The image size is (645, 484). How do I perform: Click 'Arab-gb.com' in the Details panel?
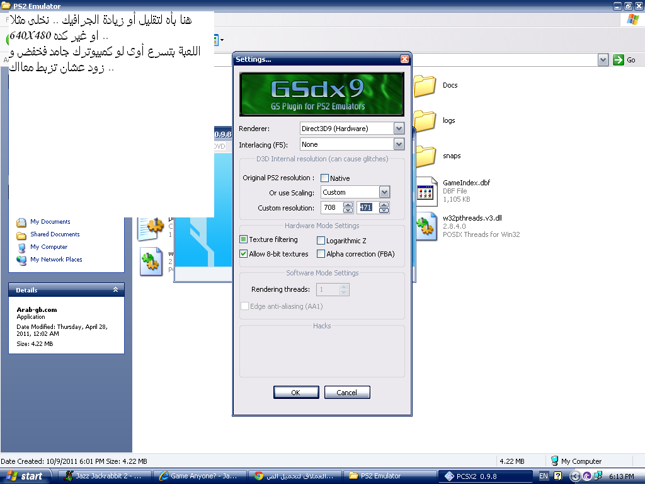click(37, 309)
